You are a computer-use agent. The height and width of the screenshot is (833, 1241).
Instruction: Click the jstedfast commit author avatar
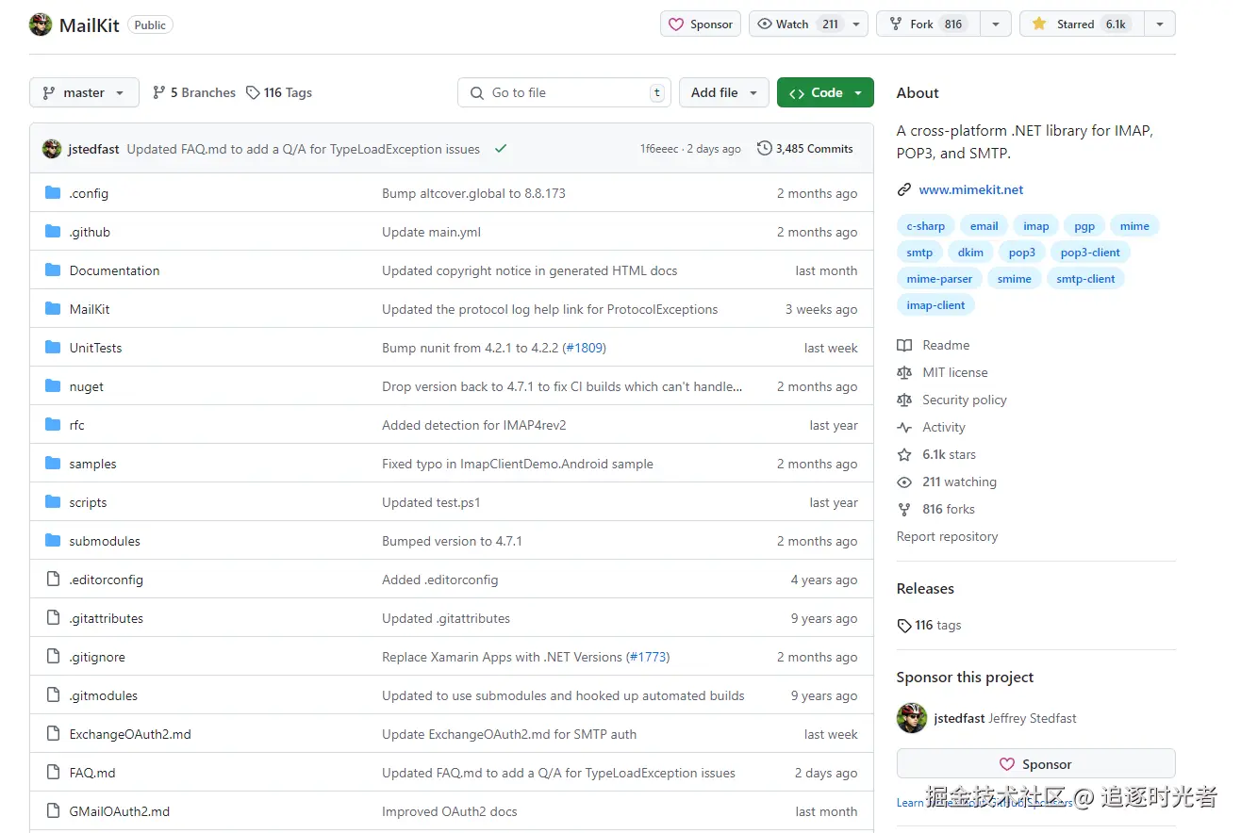pyautogui.click(x=52, y=149)
